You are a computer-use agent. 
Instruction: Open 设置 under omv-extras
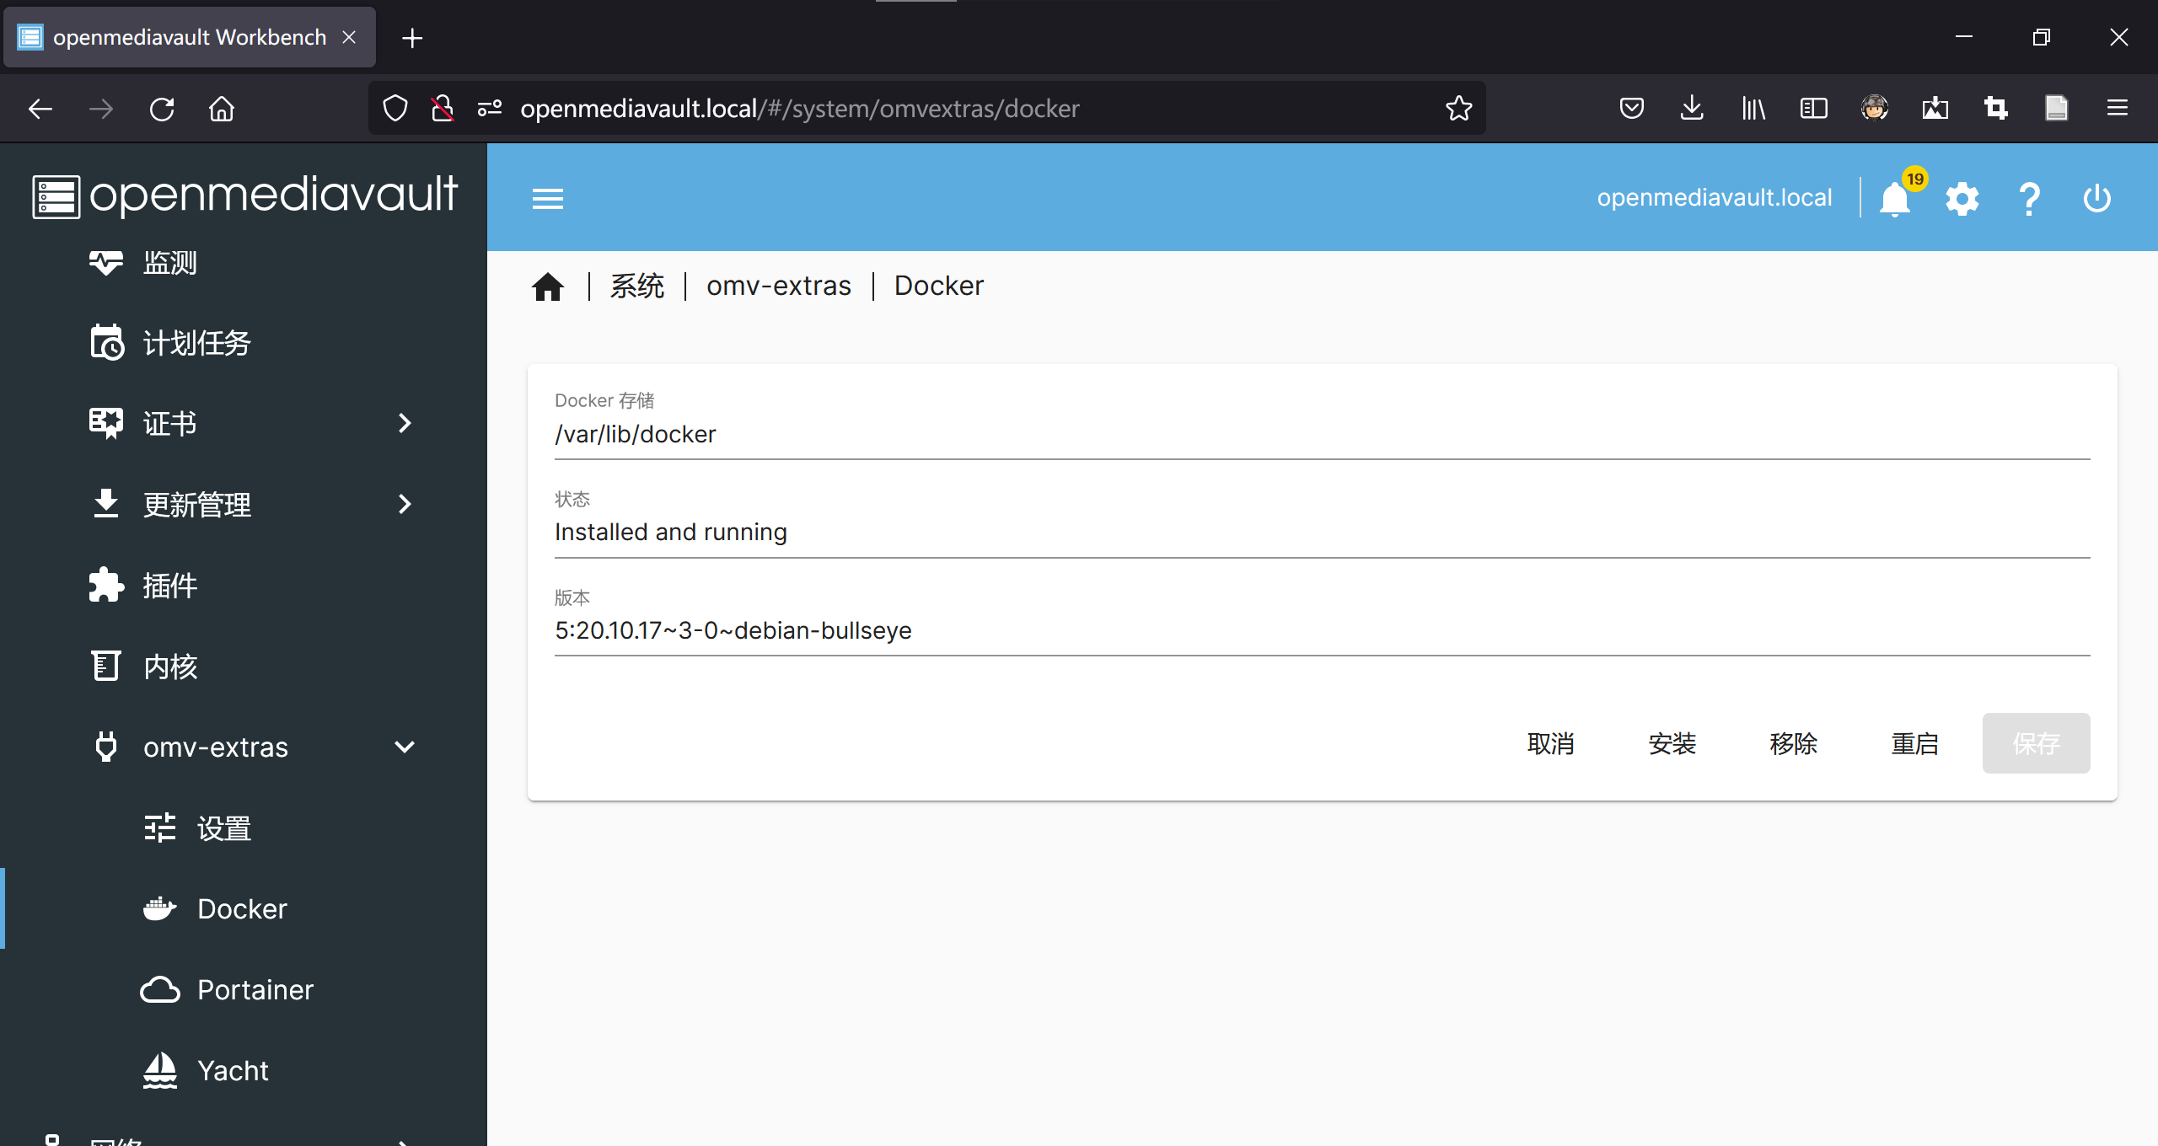click(224, 827)
